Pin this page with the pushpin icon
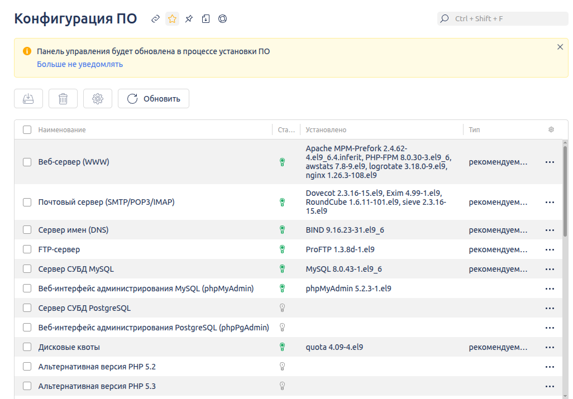 189,19
